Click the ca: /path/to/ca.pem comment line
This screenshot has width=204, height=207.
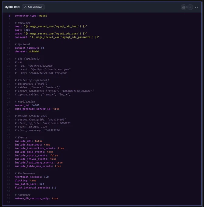pyautogui.click(x=34, y=66)
